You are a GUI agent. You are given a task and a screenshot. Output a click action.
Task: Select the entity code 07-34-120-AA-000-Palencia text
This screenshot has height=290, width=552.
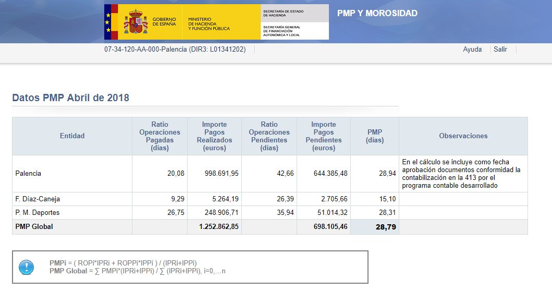[x=175, y=50]
